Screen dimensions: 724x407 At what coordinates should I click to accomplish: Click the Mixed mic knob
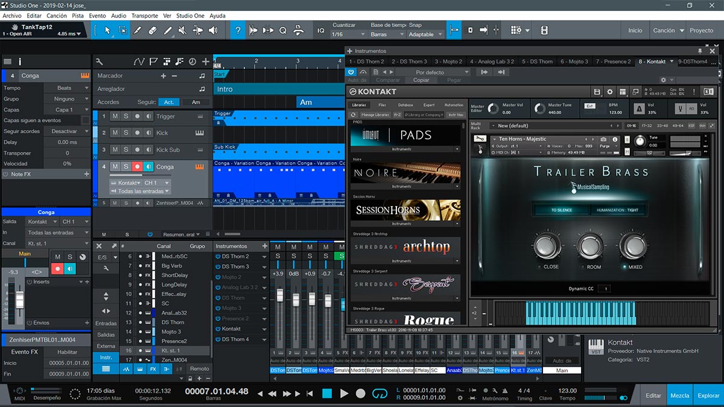[634, 246]
